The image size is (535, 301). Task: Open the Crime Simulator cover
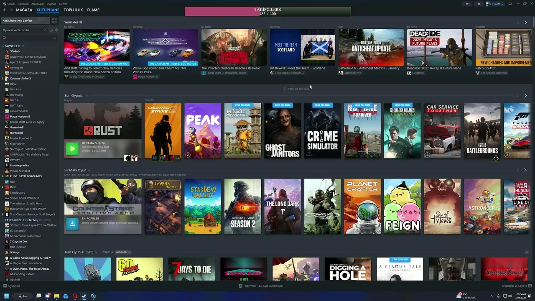pos(322,131)
